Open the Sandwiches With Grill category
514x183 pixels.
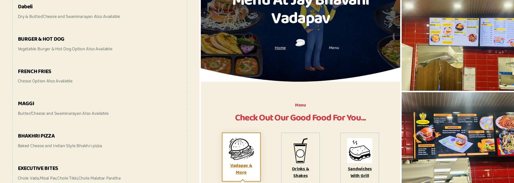pyautogui.click(x=359, y=158)
